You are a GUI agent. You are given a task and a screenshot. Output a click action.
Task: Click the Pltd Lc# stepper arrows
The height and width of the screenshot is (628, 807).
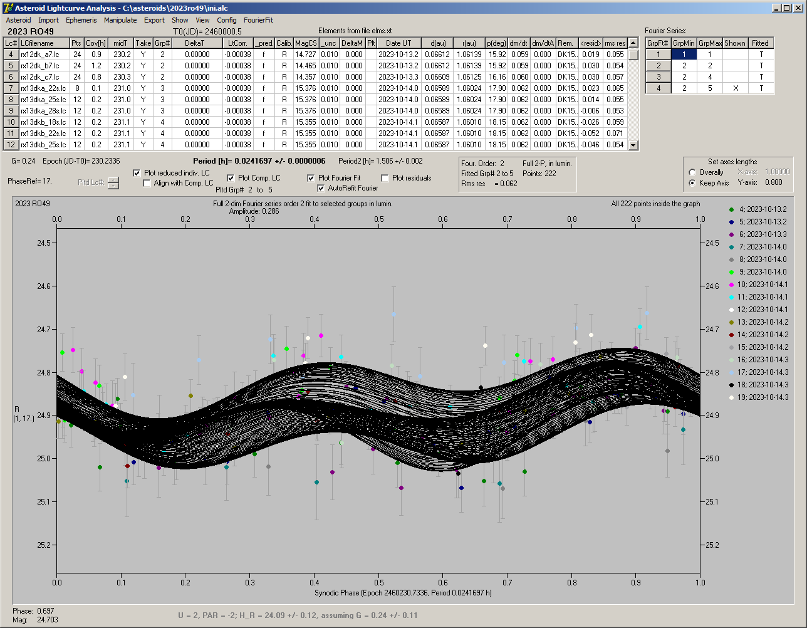pos(113,183)
